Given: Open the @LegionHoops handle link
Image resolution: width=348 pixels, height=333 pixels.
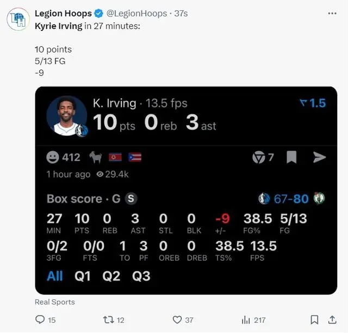Looking at the screenshot, I should point(136,14).
